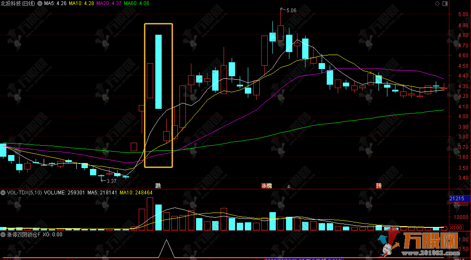Expand the main chart indicator dropdown arrow
Viewport: 471px width, 260px height.
pyautogui.click(x=40, y=3)
